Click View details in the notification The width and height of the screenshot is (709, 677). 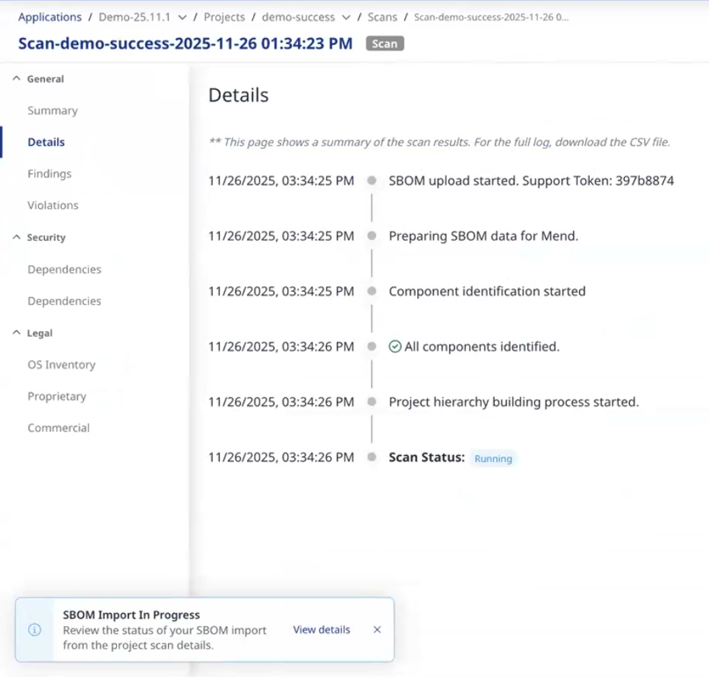coord(321,630)
